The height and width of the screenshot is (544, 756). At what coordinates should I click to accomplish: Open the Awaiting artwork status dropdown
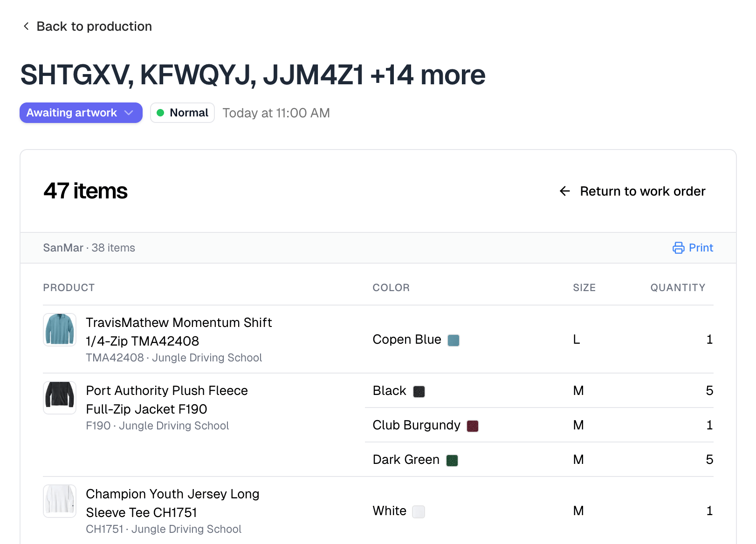pos(81,113)
